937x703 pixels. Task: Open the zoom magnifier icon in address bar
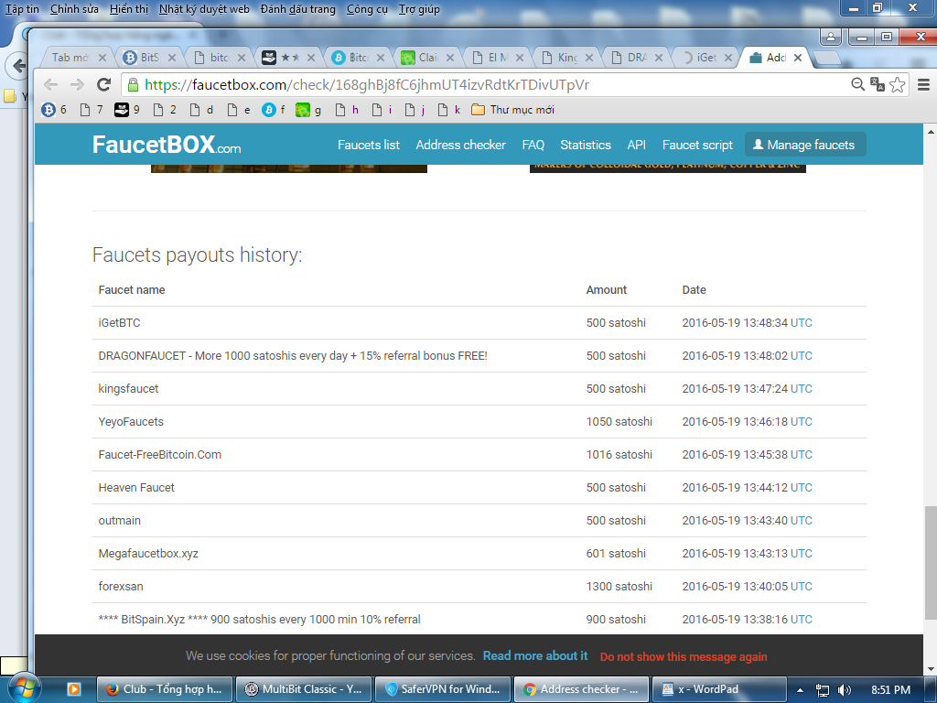(x=857, y=84)
